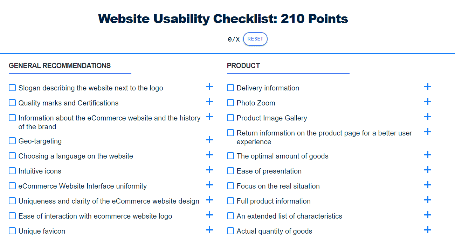Tick the Product Image Gallery checkbox
This screenshot has width=455, height=235.
coord(230,118)
